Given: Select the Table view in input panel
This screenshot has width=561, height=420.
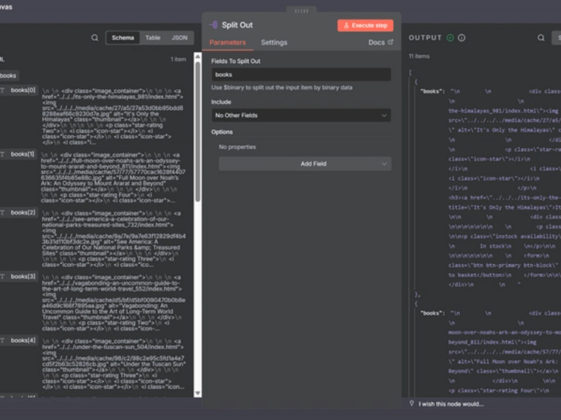Looking at the screenshot, I should [x=153, y=38].
